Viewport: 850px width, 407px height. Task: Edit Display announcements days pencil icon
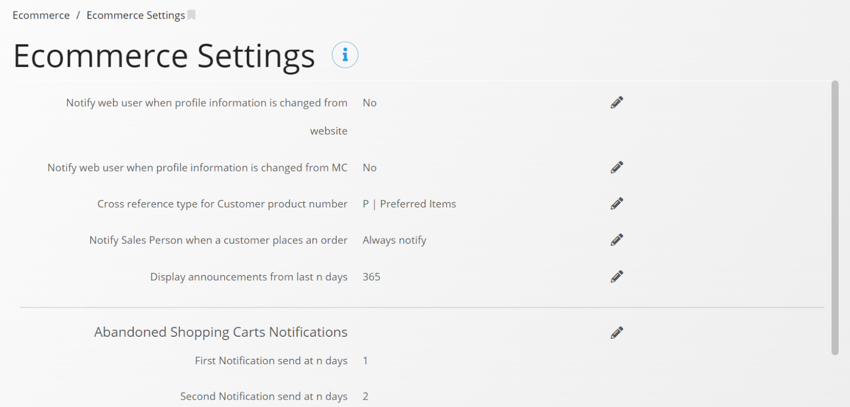coord(617,277)
